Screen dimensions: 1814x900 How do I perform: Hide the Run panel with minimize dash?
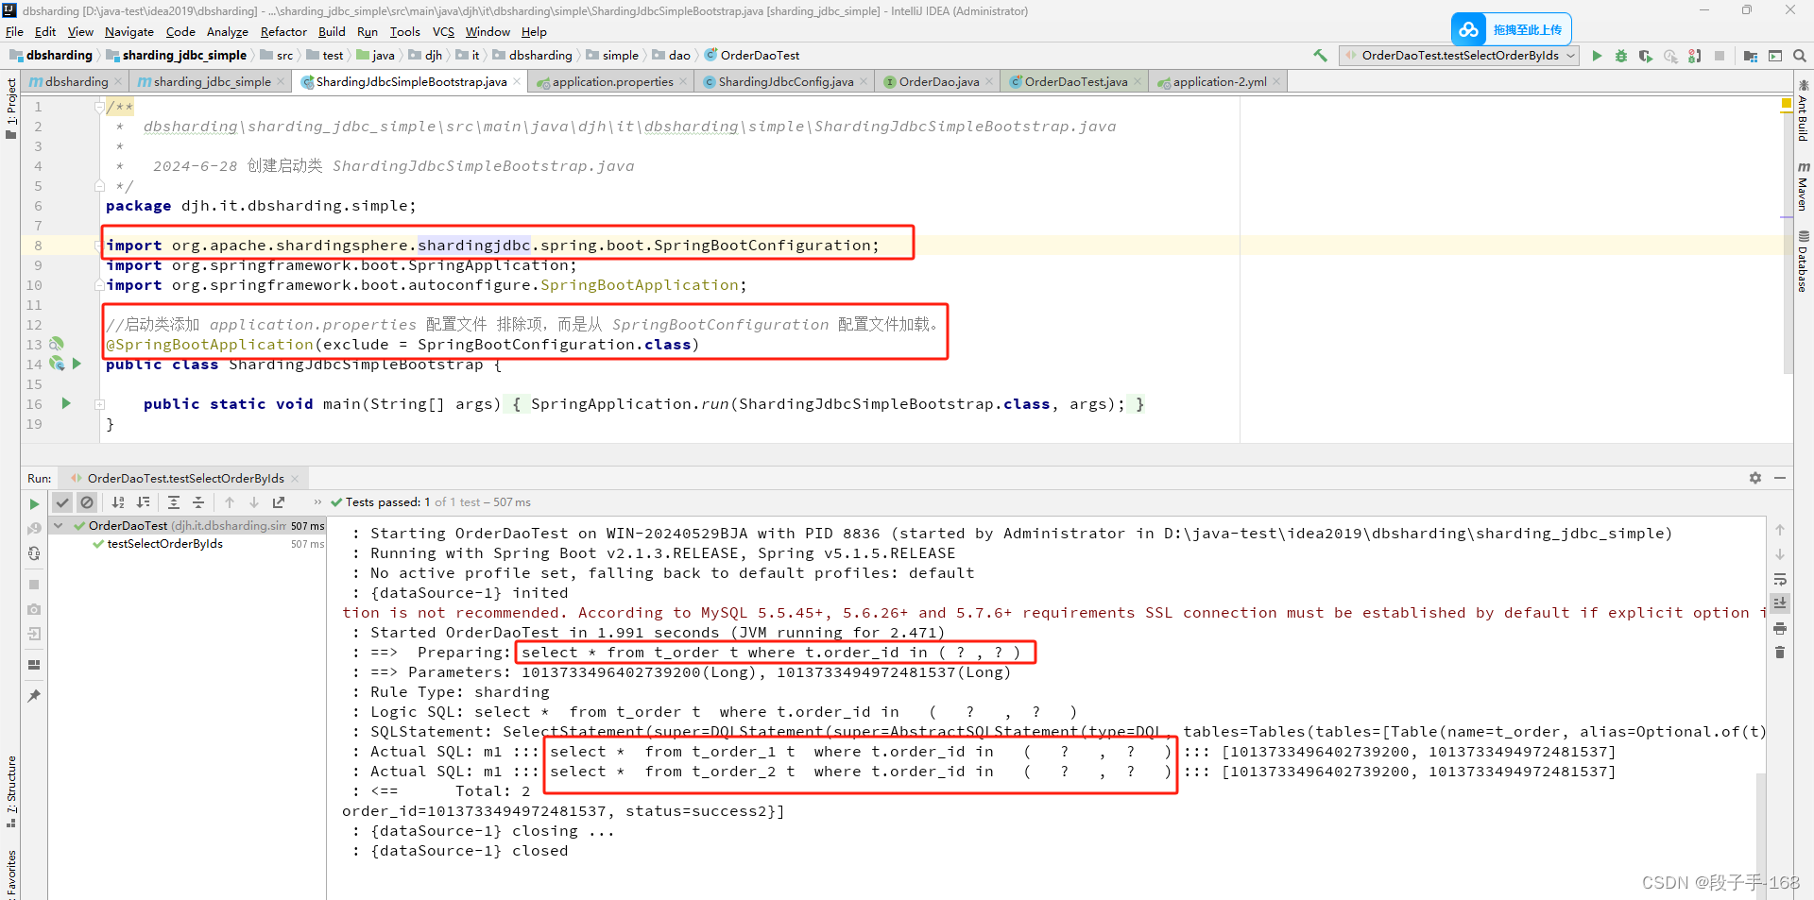click(1780, 479)
